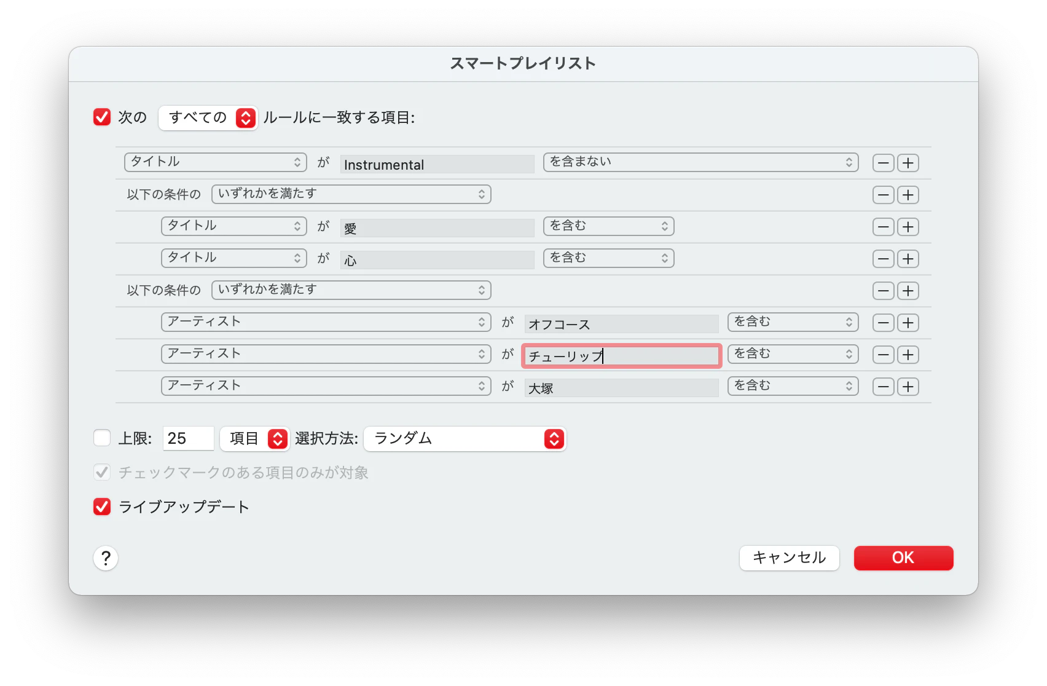The image size is (1047, 686).
Task: Enable the 上限 limit checkbox
Action: coord(102,438)
